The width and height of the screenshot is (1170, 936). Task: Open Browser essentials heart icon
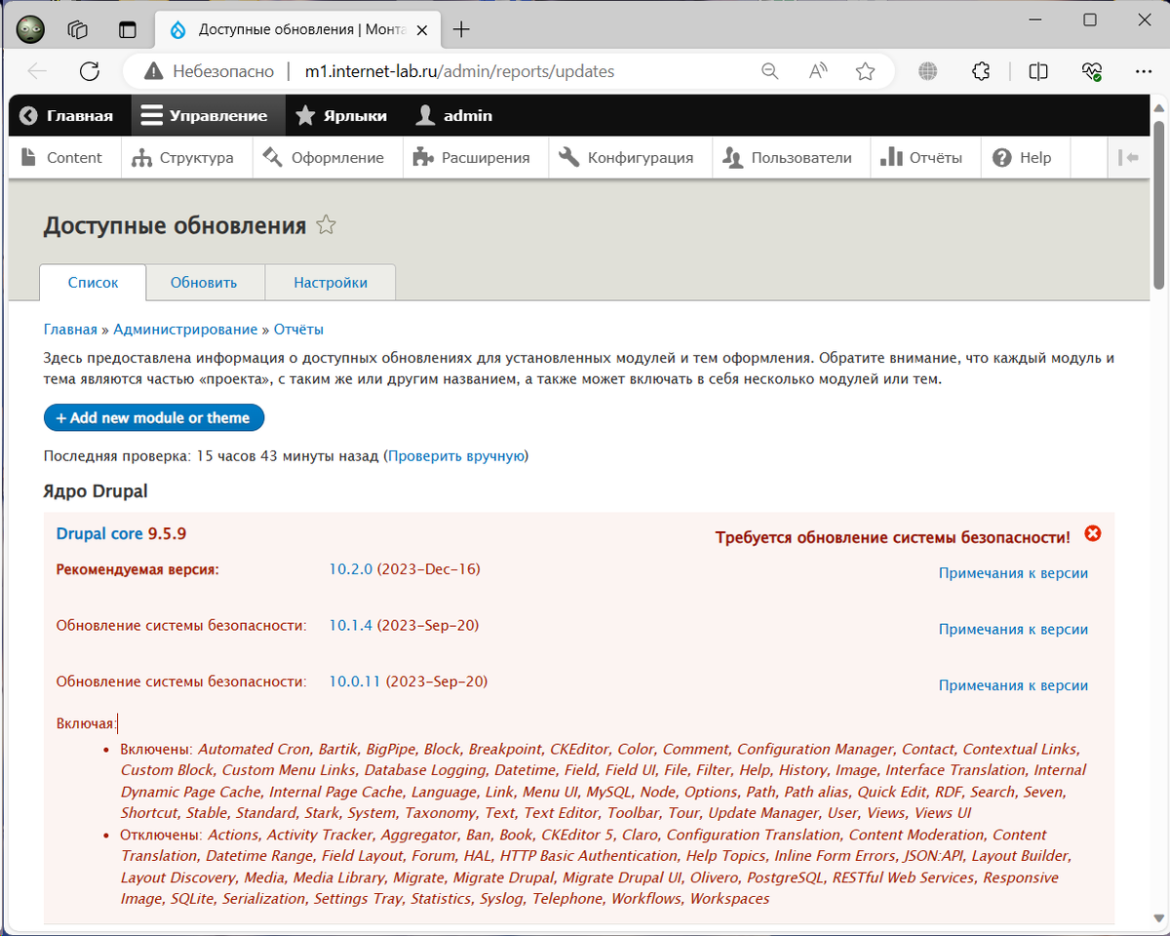[x=1091, y=71]
